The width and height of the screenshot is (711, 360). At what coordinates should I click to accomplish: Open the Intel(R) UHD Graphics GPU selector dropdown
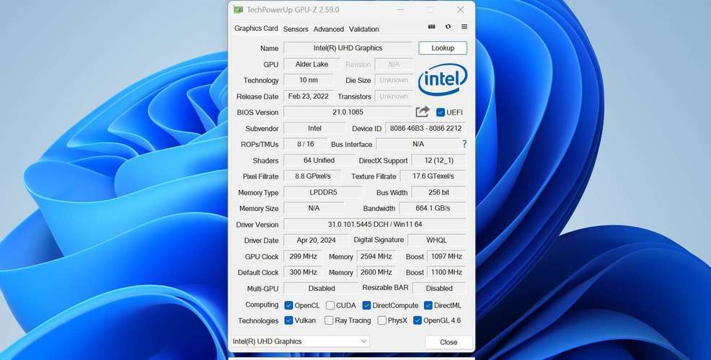[300, 341]
